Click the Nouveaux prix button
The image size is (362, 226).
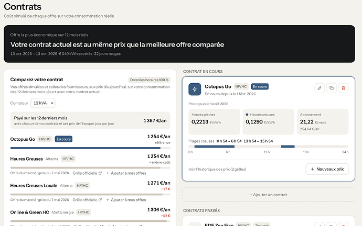coord(327,169)
